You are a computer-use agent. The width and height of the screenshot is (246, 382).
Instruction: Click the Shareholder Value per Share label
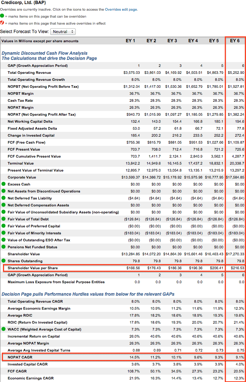point(33,268)
